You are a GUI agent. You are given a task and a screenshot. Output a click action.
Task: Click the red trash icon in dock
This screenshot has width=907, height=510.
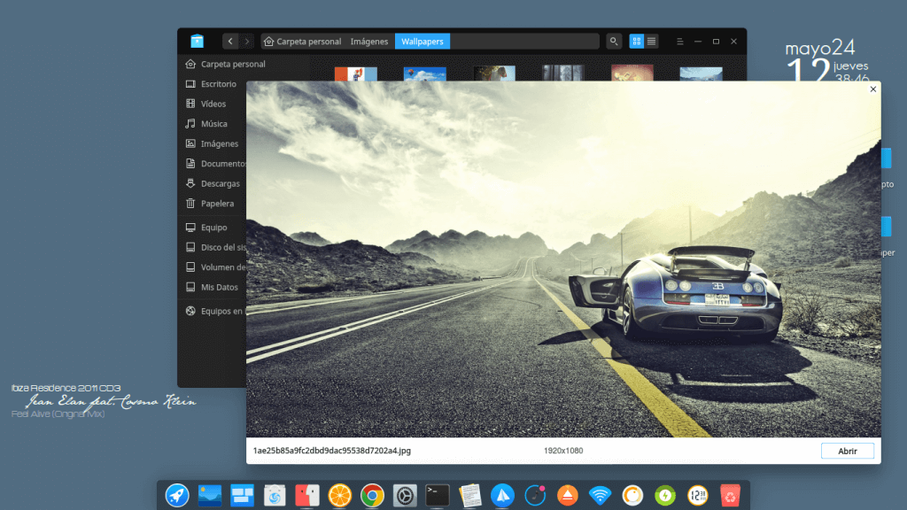point(730,495)
